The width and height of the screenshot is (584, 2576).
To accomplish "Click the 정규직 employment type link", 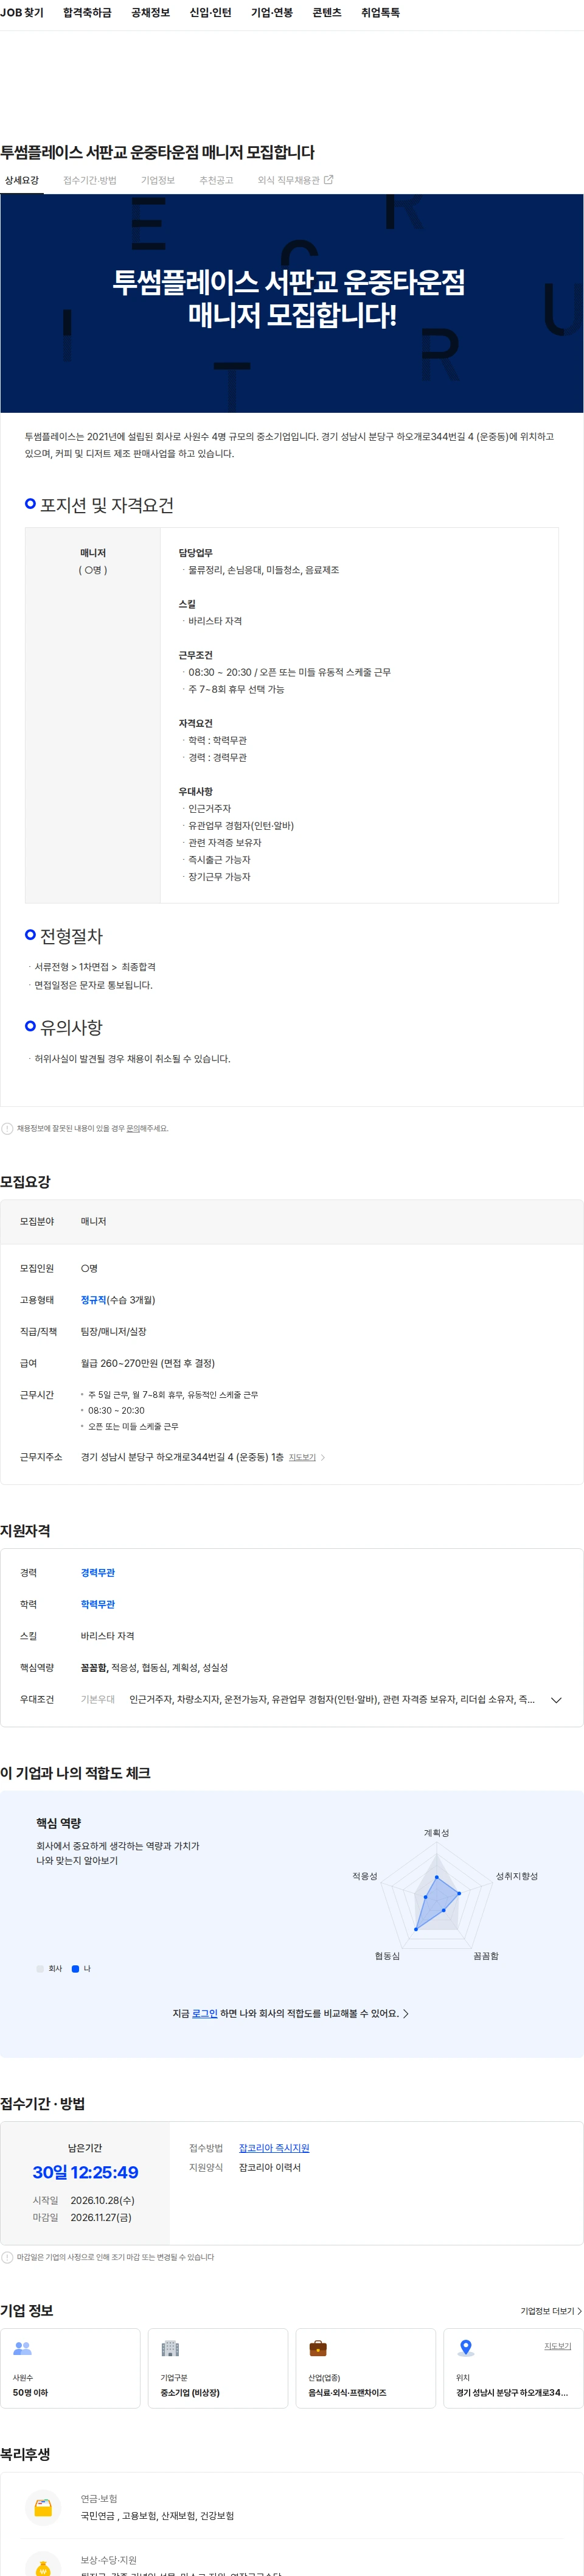I will coord(94,1300).
